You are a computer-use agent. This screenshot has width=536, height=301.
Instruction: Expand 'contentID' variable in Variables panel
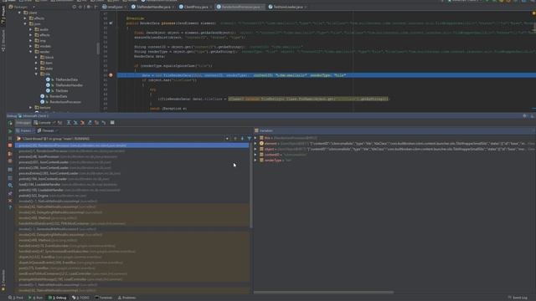pos(255,155)
